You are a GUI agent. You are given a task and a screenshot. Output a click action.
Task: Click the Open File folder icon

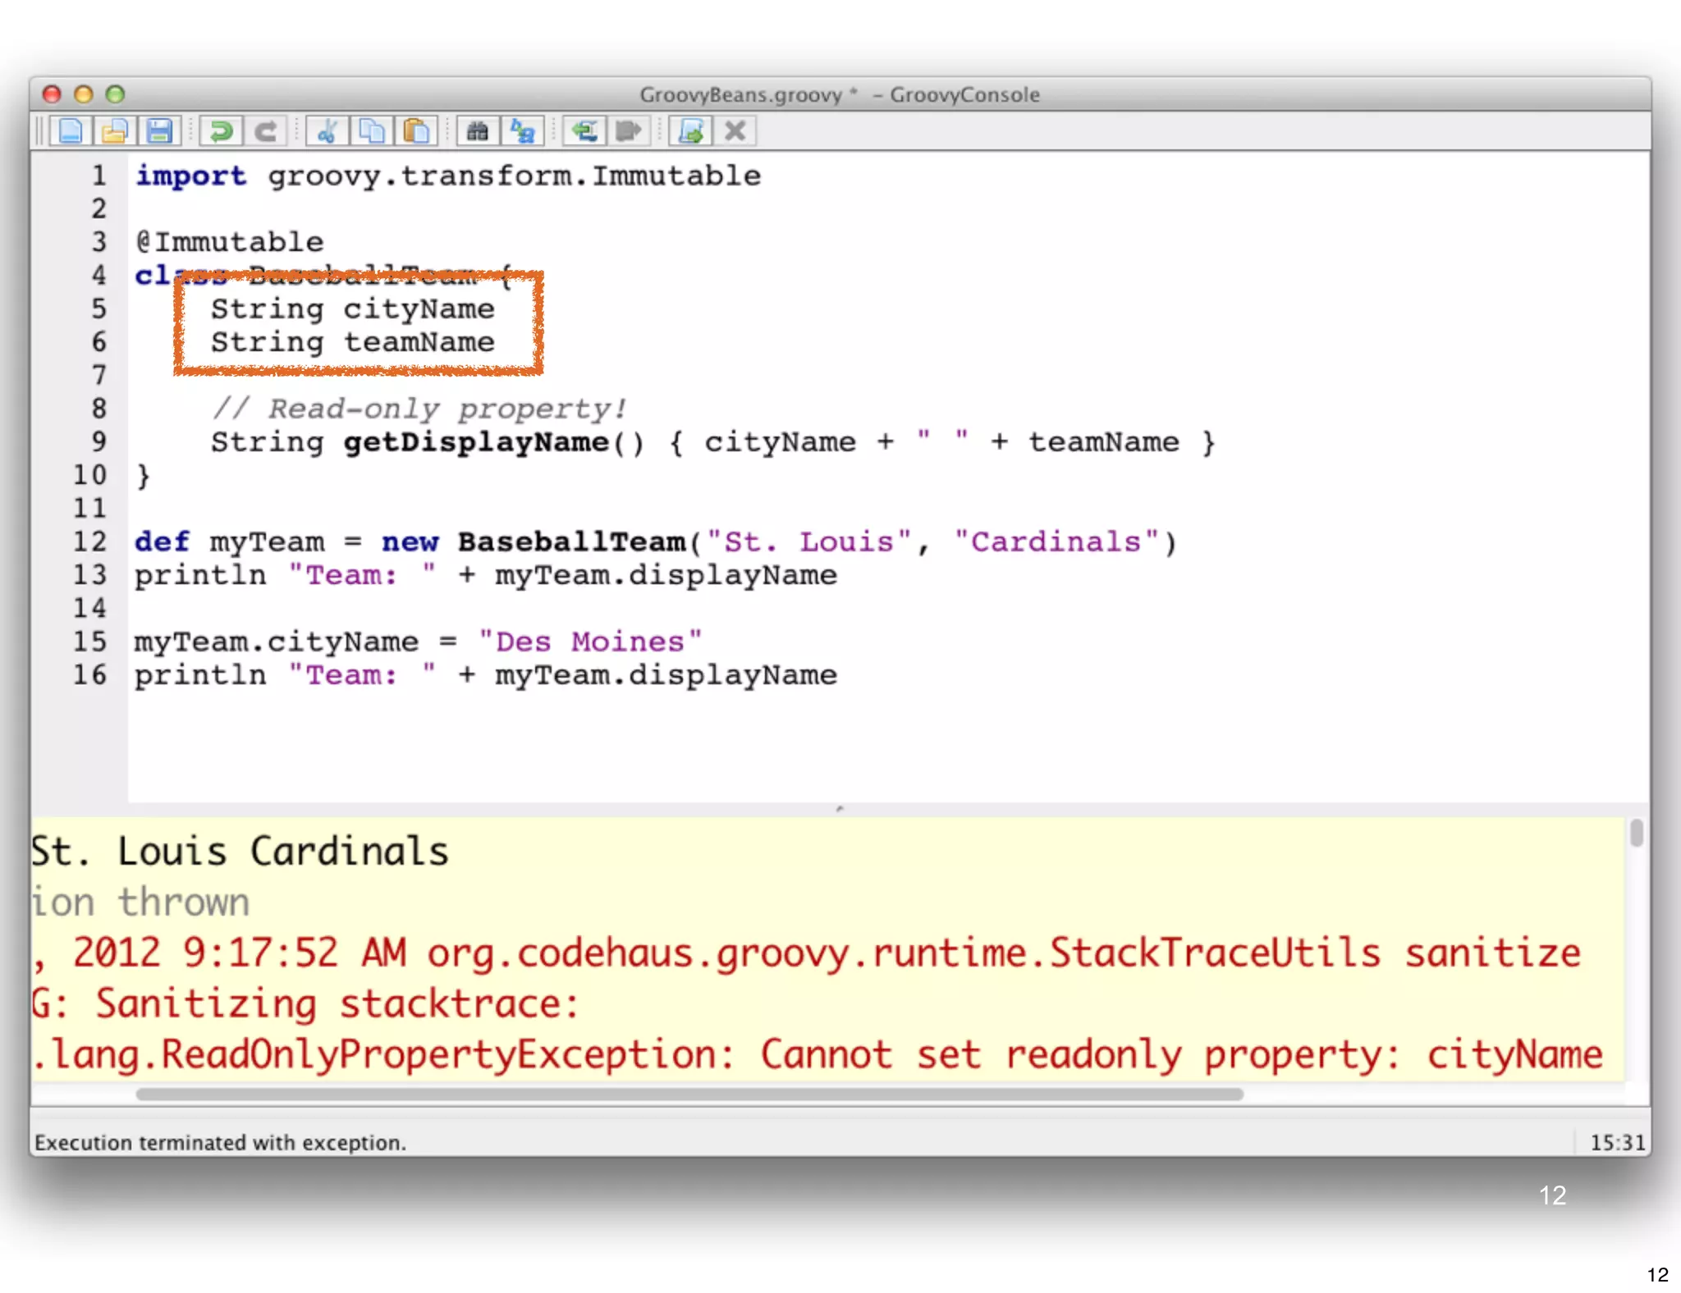click(x=115, y=131)
